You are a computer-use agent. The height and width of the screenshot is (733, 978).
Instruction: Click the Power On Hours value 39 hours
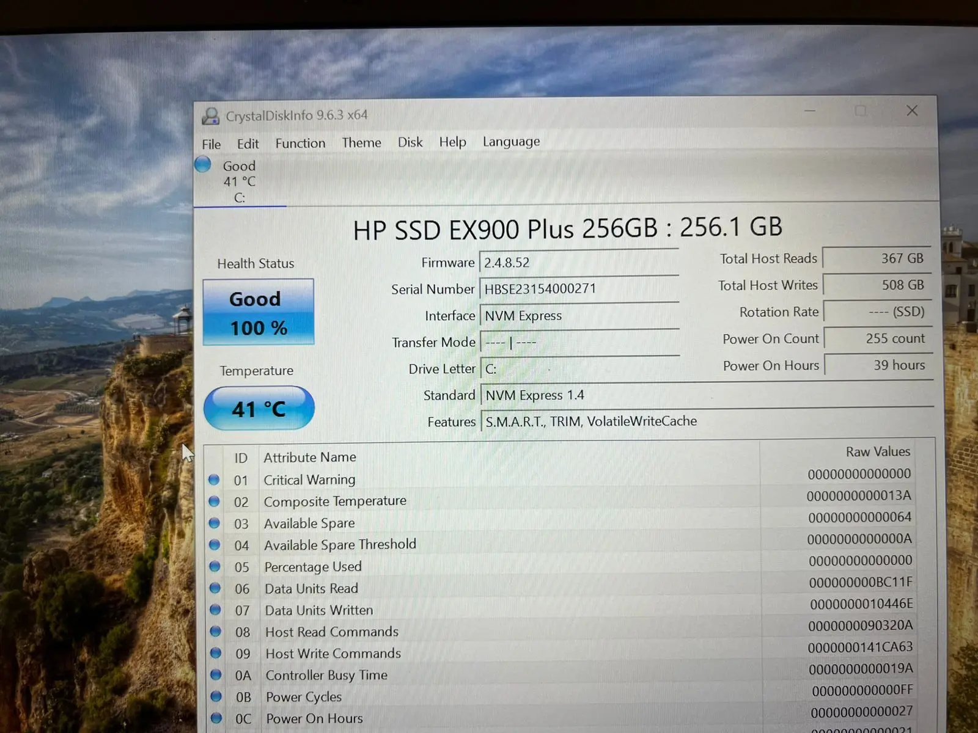click(x=878, y=365)
